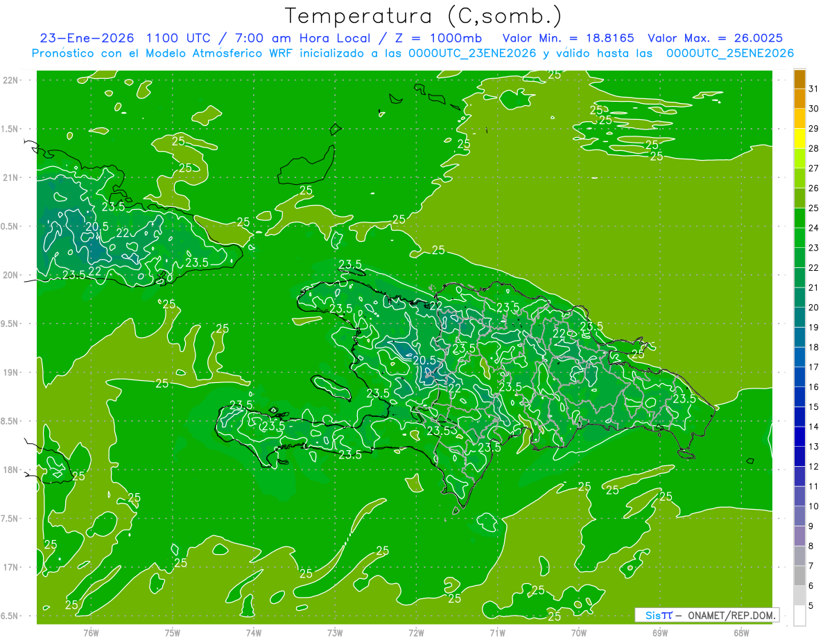Pick the brown-orange swatch above color scale 31
The height and width of the screenshot is (642, 832).
(799, 79)
